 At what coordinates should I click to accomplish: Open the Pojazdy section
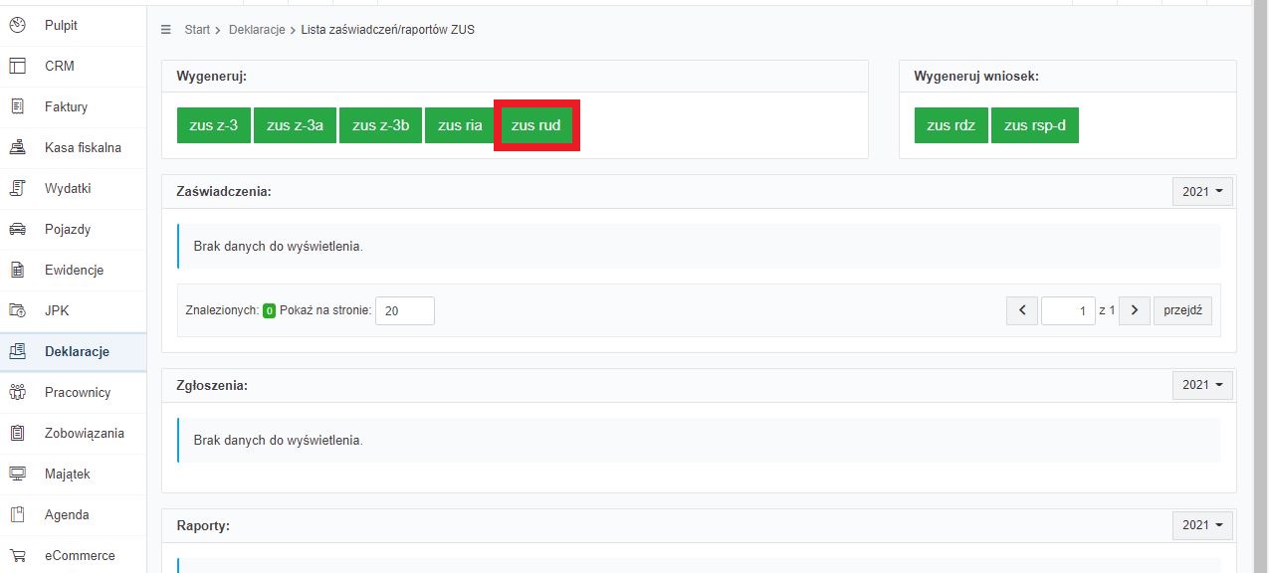point(73,229)
